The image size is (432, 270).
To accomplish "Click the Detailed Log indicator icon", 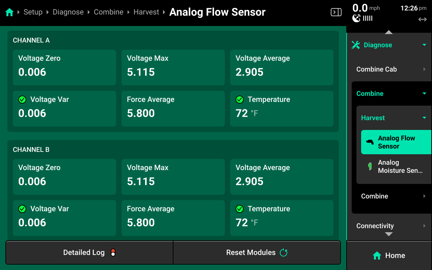I will coord(113,252).
